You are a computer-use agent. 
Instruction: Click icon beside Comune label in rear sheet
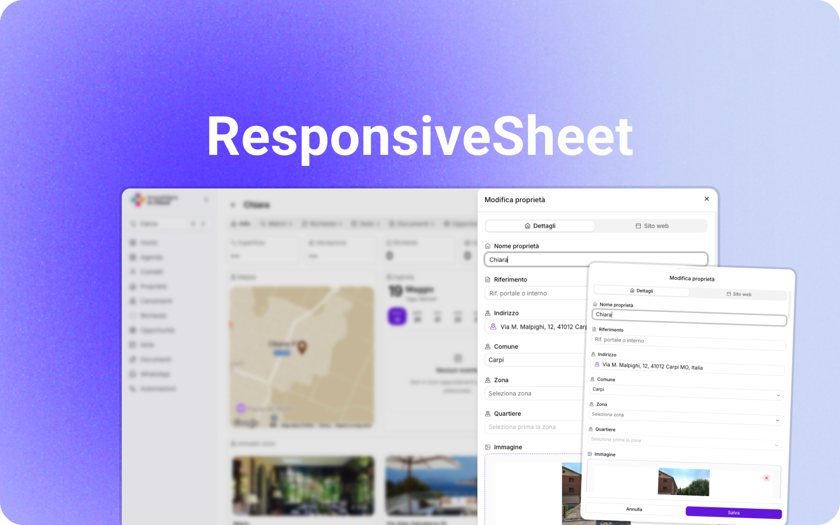click(x=488, y=347)
